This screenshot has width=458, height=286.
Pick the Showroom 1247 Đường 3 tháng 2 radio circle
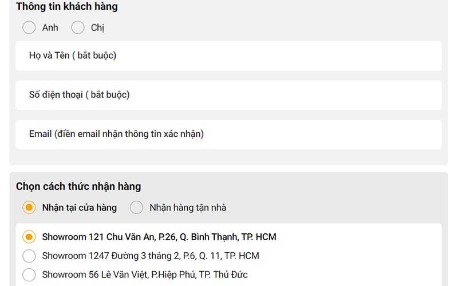[29, 256]
